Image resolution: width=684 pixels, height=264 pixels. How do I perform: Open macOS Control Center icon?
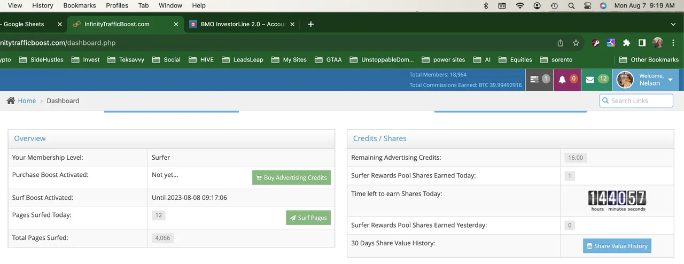point(588,5)
